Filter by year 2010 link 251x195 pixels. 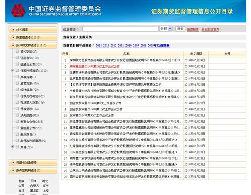tap(129, 45)
